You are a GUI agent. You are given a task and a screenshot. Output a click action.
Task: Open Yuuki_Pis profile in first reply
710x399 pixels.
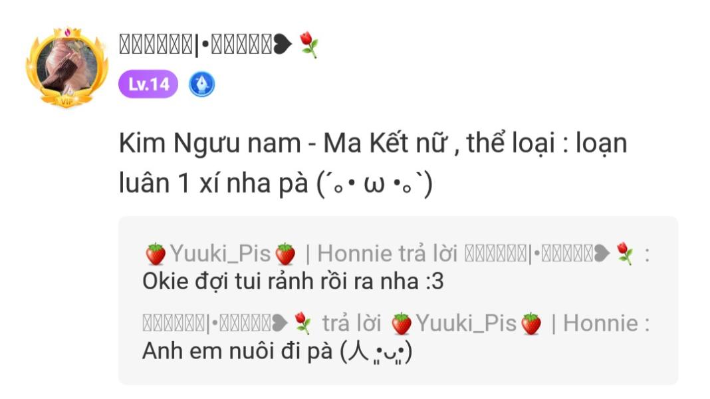click(x=221, y=253)
